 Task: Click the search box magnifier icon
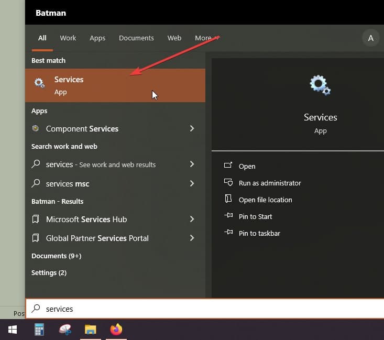36,309
